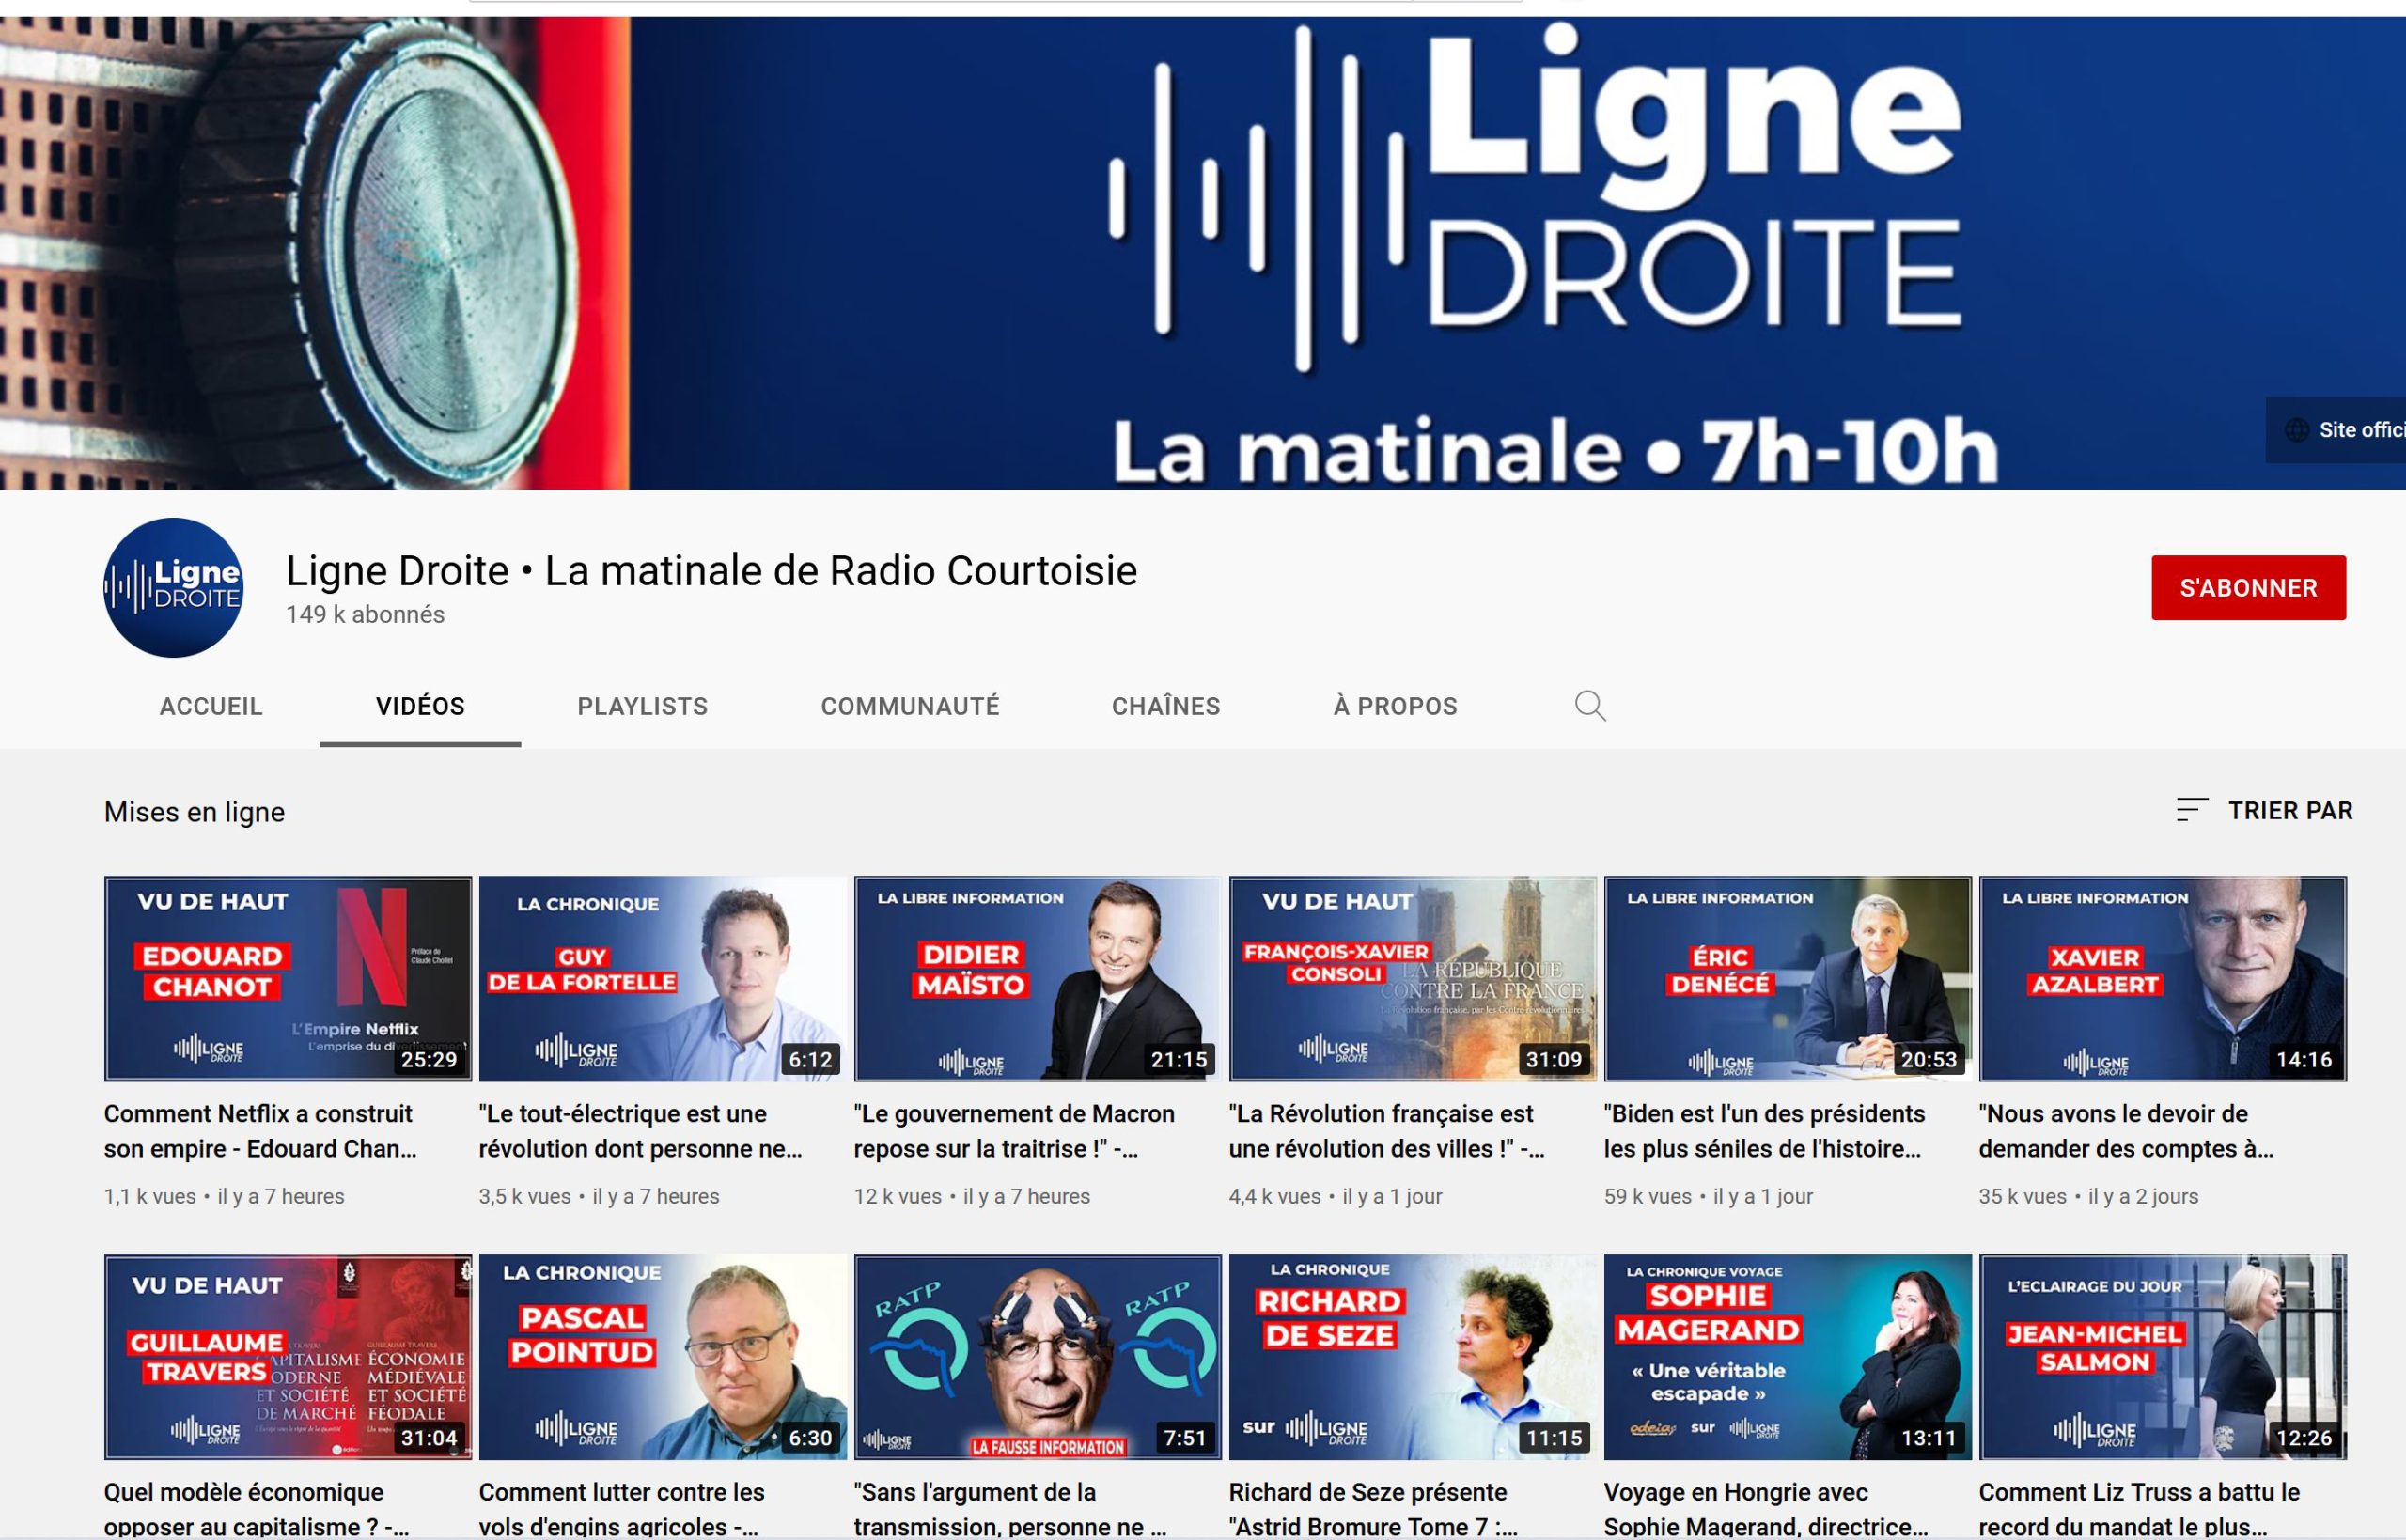Click '3,5 k vues • il y a 7 heures'
Screen dimensions: 2406x1540
coord(599,1196)
